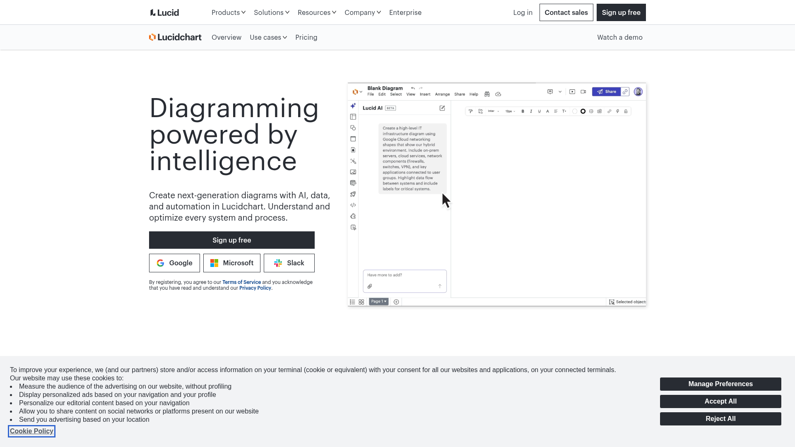
Task: Open the rocket icon in sidebar
Action: 353,194
